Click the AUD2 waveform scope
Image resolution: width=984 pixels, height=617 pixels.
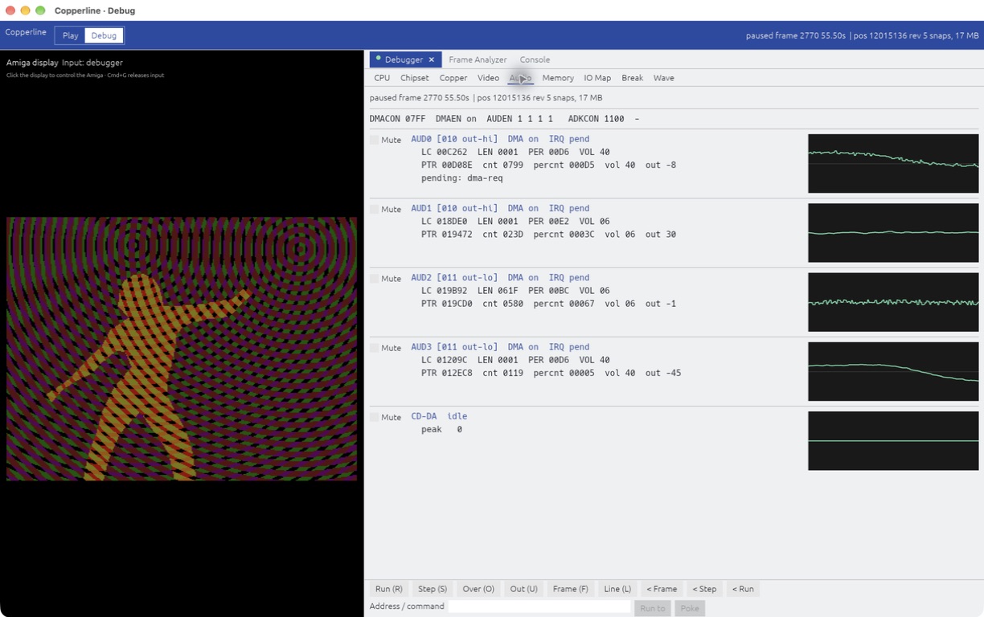(x=893, y=302)
